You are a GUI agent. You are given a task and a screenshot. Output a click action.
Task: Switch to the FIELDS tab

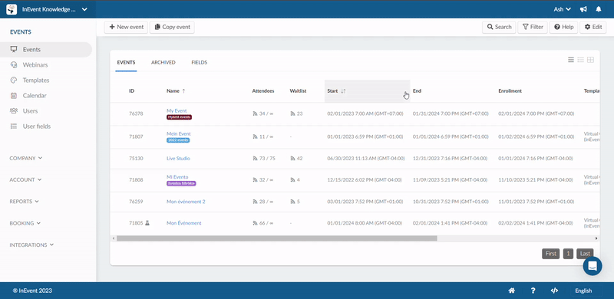pos(200,63)
